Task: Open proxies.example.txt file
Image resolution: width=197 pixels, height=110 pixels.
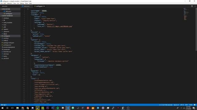Action: pos(10,47)
